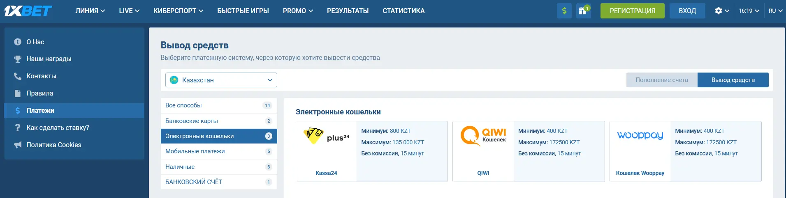Image resolution: width=786 pixels, height=198 pixels.
Task: Expand the PROMO menu
Action: [x=298, y=11]
